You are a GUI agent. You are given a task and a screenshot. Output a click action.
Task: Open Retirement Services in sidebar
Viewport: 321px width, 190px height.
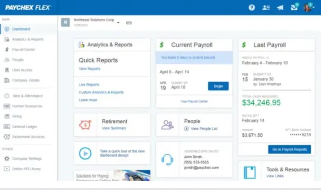point(29,137)
